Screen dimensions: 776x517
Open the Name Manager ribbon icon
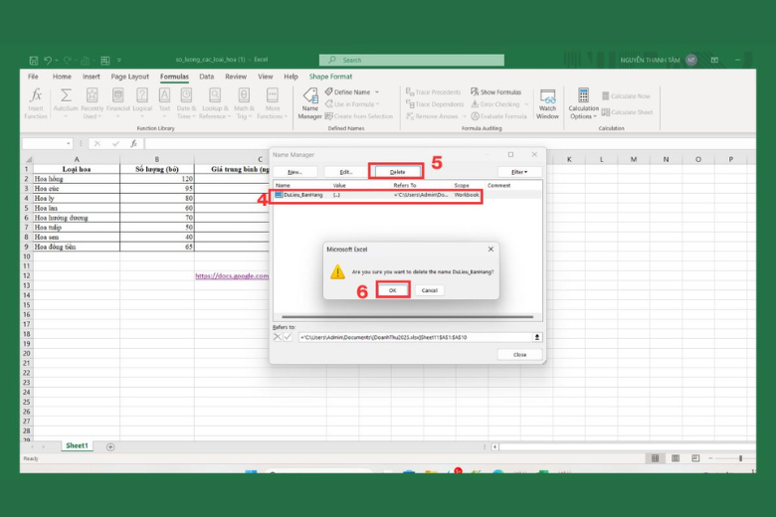pos(309,100)
